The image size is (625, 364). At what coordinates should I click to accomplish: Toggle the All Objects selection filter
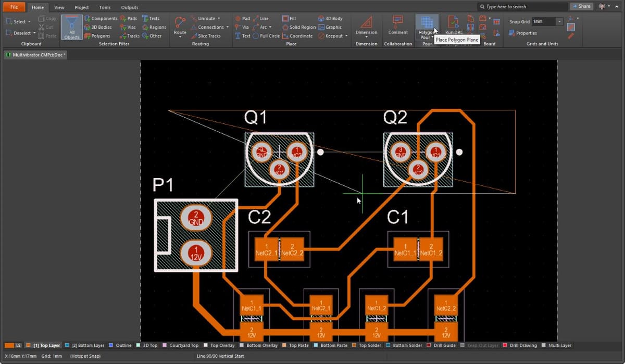72,27
